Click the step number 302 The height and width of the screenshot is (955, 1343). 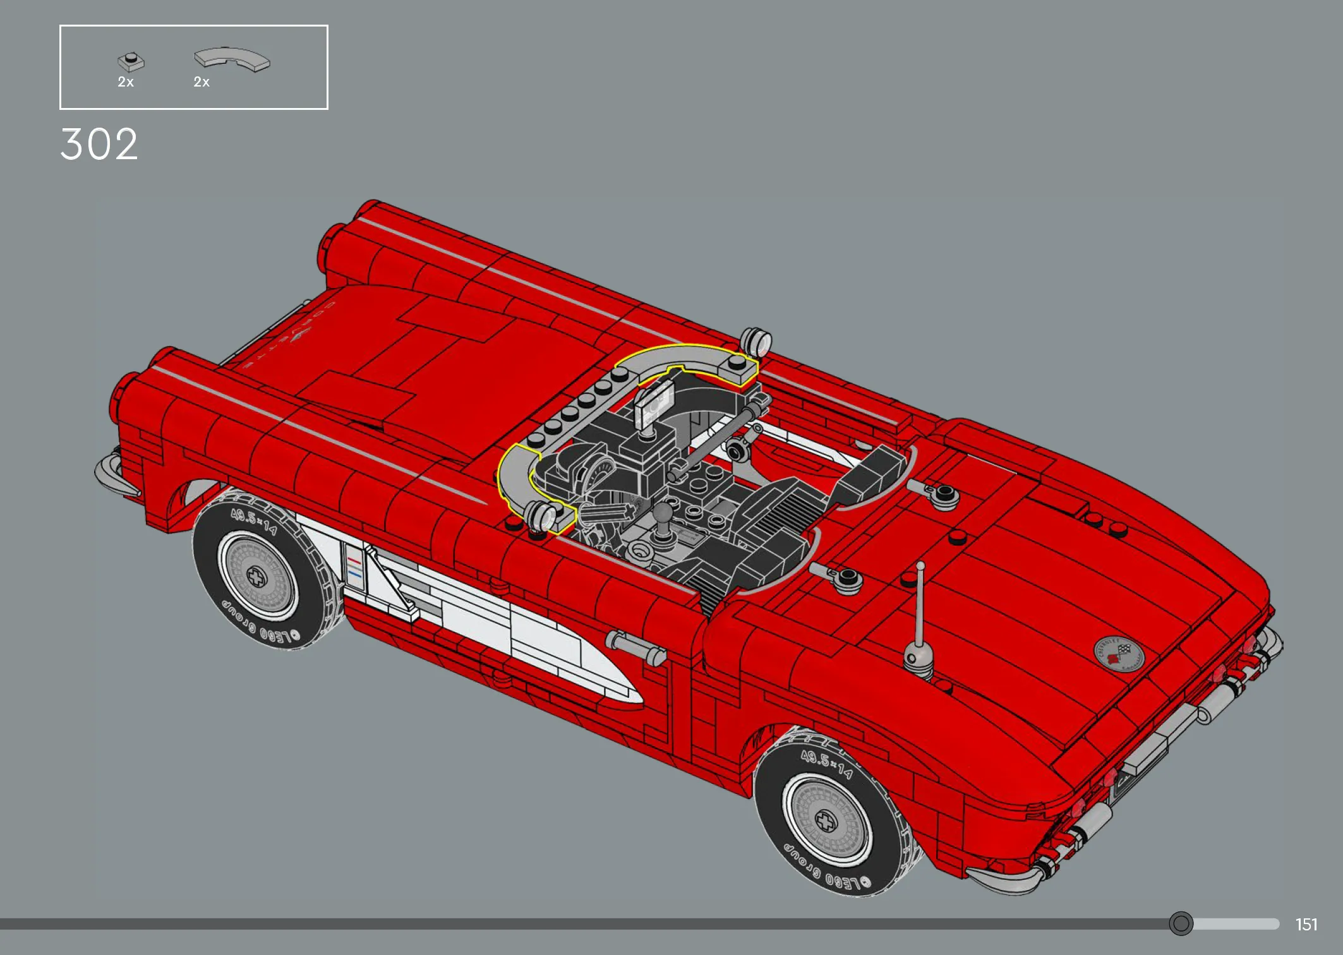click(99, 144)
